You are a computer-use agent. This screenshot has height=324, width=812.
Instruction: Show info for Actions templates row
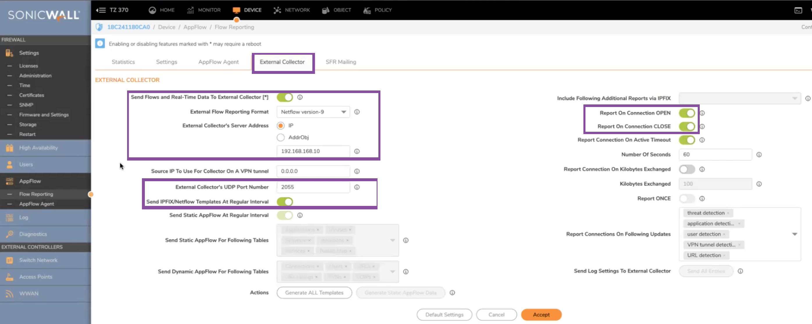(x=452, y=293)
